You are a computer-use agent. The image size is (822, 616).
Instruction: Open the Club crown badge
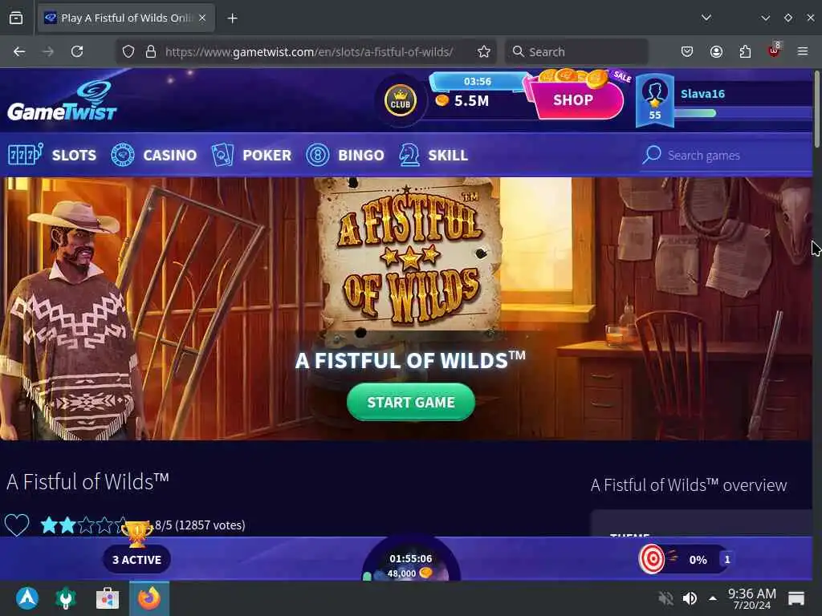coord(401,100)
